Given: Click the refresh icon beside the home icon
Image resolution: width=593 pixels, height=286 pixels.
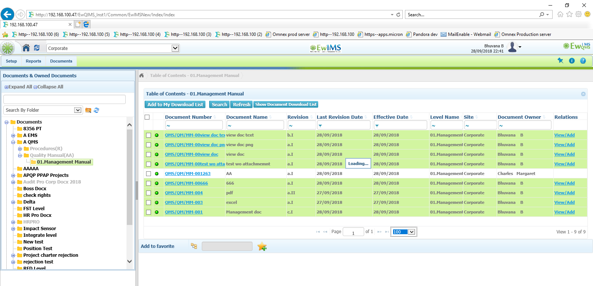Looking at the screenshot, I should point(37,48).
